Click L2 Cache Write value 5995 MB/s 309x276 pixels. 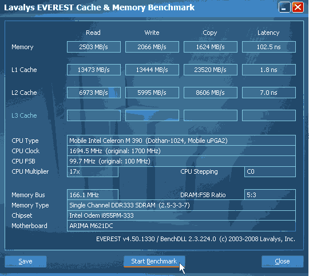(152, 93)
